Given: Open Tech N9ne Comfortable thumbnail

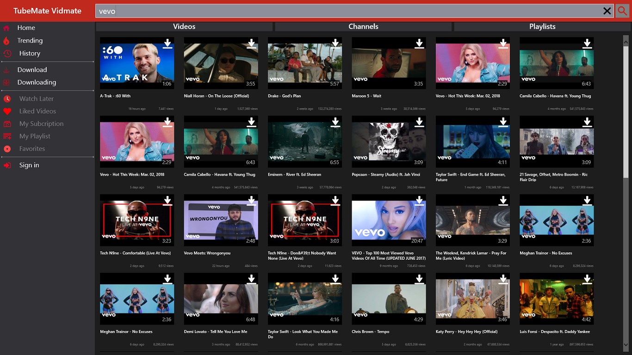Looking at the screenshot, I should click(x=137, y=220).
